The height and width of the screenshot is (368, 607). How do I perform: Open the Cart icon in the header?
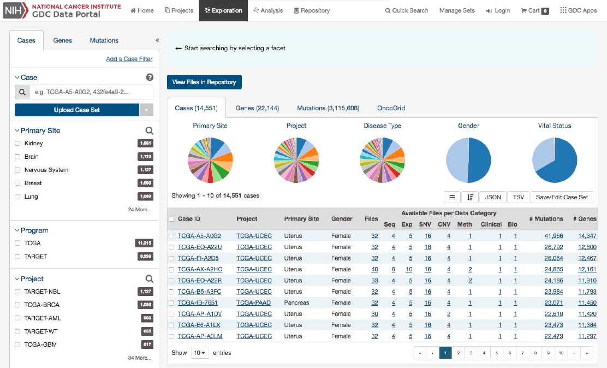524,10
